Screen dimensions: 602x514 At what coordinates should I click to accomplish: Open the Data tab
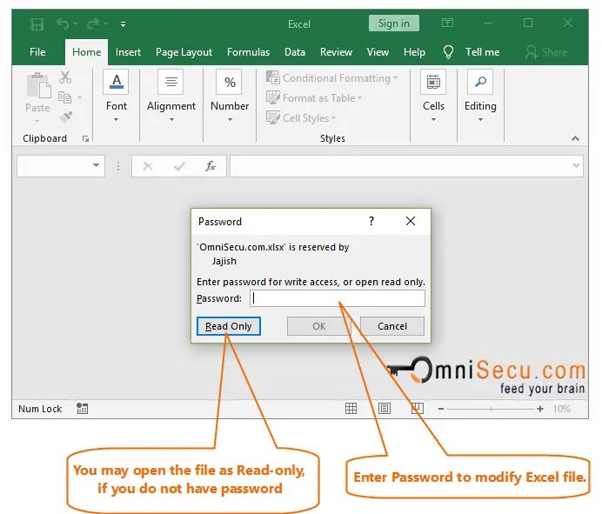click(x=294, y=52)
